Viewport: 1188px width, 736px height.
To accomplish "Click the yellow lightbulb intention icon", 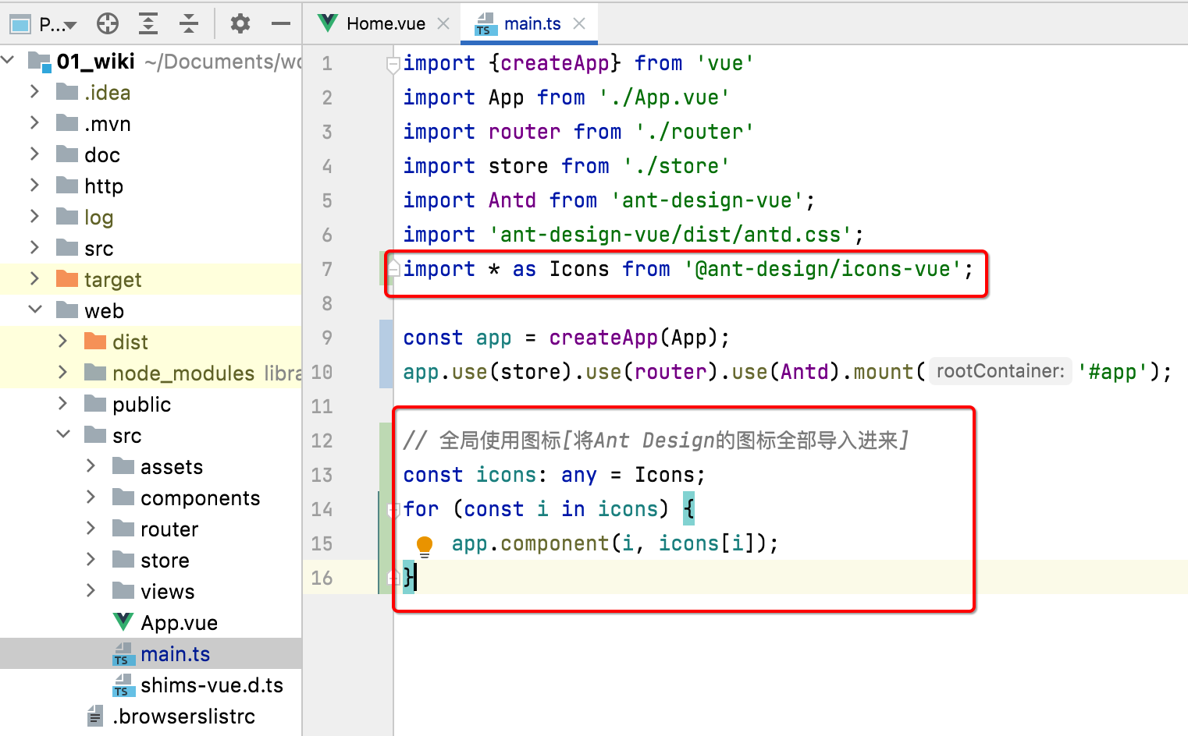I will (425, 546).
